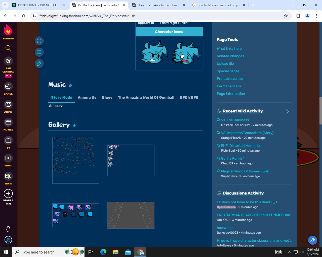
Task: Switch to the Story Mode tabber tab
Action: pyautogui.click(x=62, y=97)
